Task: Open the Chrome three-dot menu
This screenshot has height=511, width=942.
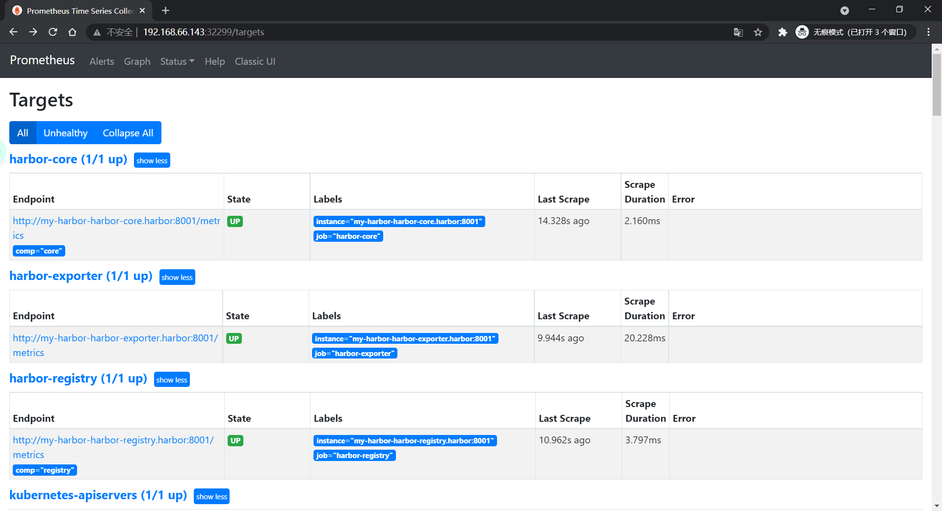Action: (x=928, y=32)
